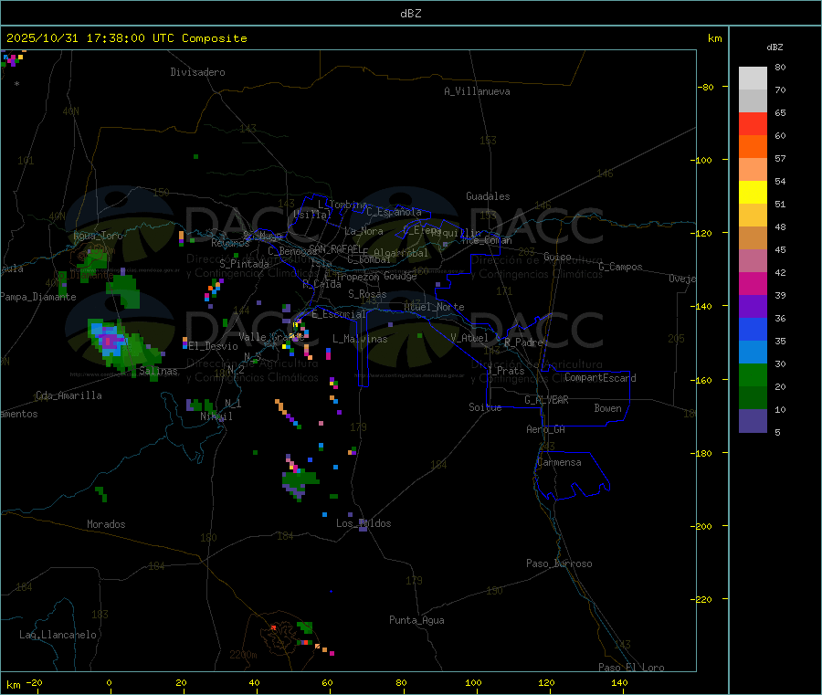Click the Divisadero map label

click(x=197, y=72)
